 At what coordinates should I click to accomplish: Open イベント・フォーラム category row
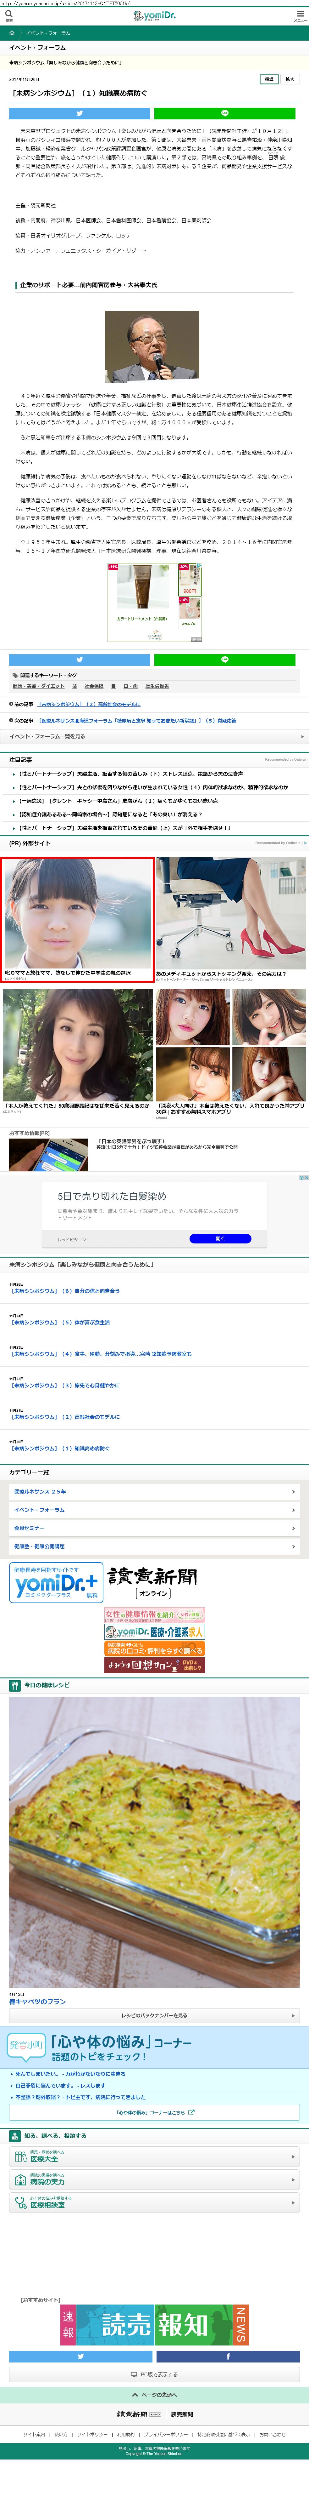click(155, 1510)
